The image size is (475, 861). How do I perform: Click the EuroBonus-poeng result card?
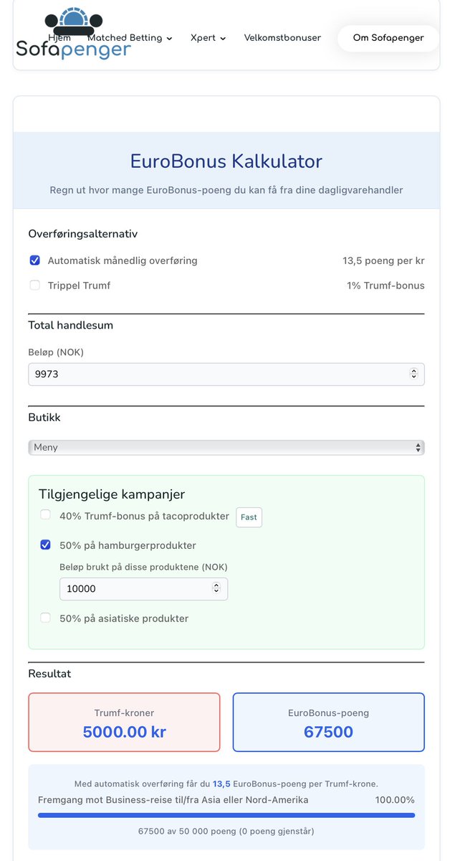point(329,722)
